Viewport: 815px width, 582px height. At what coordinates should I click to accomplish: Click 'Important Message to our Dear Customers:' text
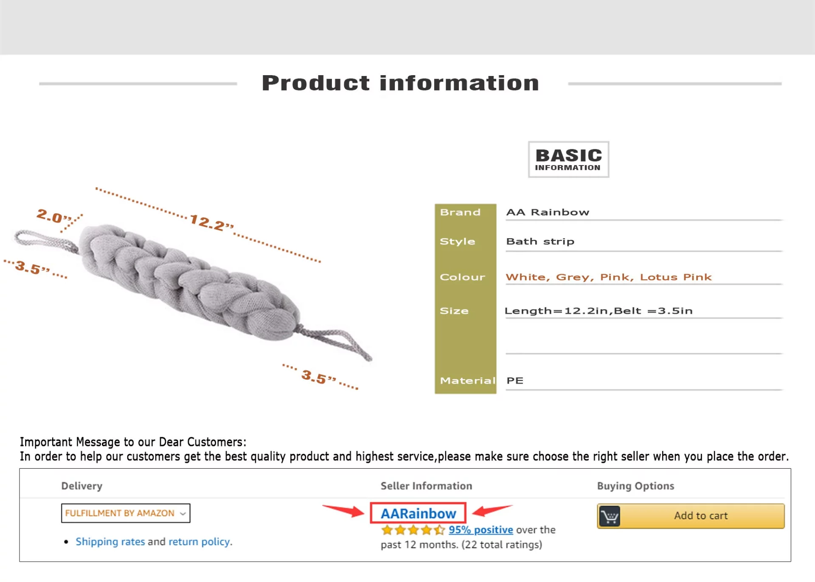pyautogui.click(x=133, y=442)
